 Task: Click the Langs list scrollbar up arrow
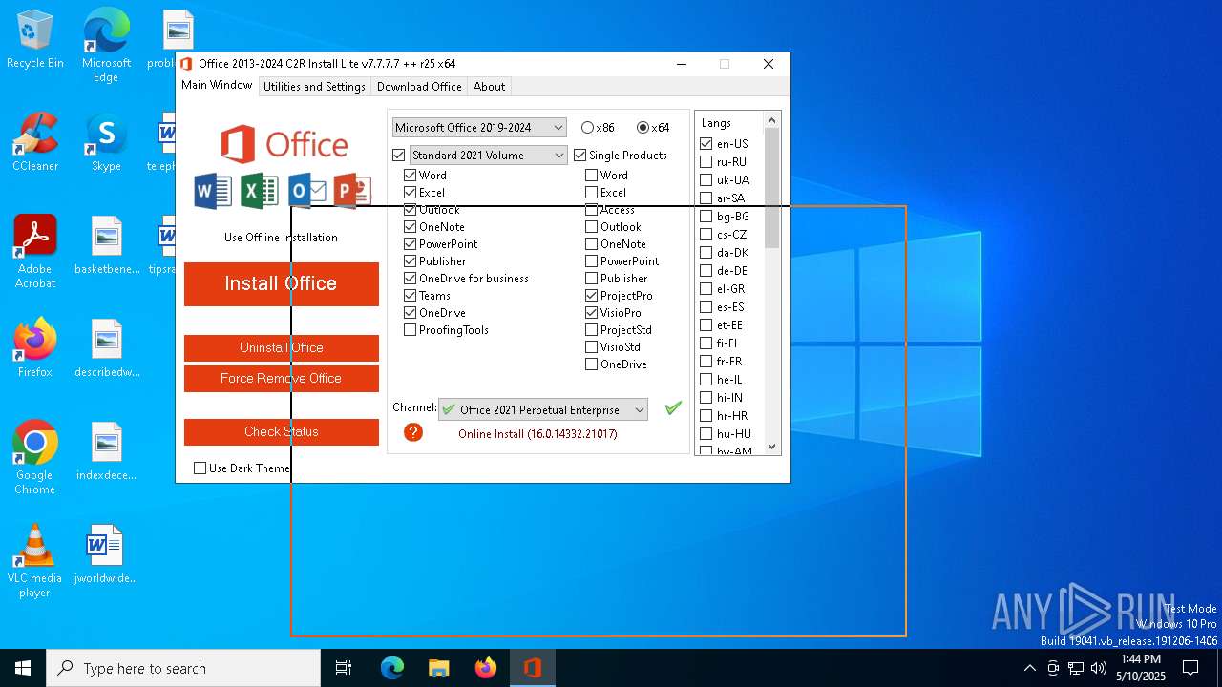(772, 120)
